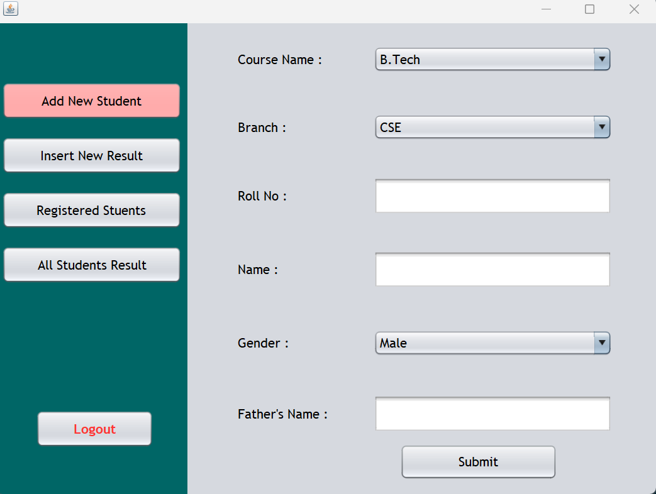Click inside the Roll No input field
This screenshot has height=494, width=656.
(492, 195)
